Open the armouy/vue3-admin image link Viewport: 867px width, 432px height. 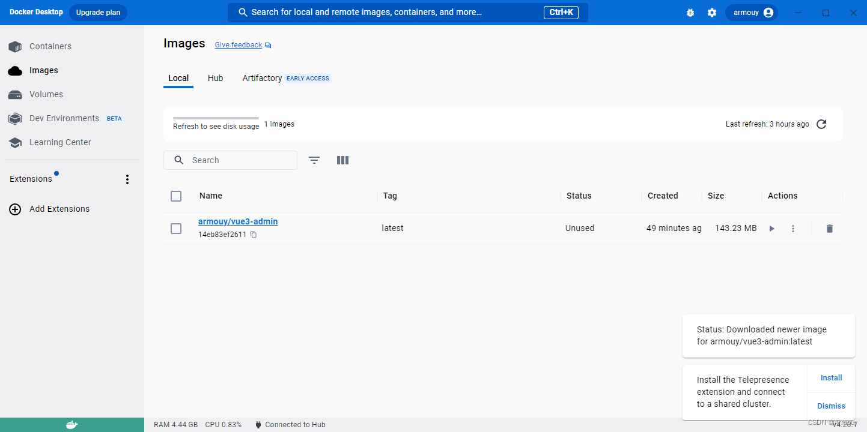238,221
